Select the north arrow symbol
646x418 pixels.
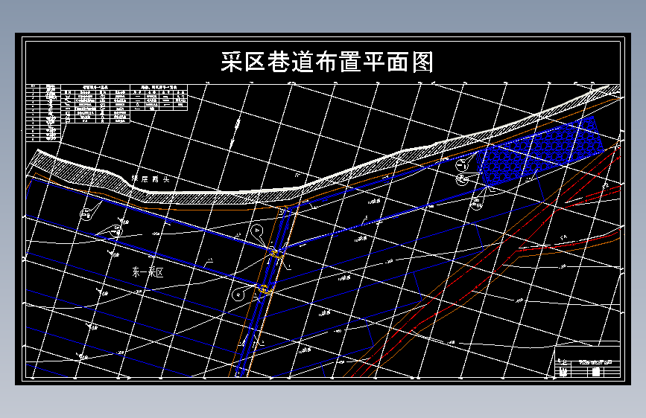click(235, 132)
